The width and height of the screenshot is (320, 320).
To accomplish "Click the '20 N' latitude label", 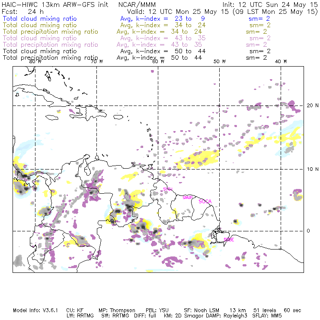I will [x=313, y=106].
